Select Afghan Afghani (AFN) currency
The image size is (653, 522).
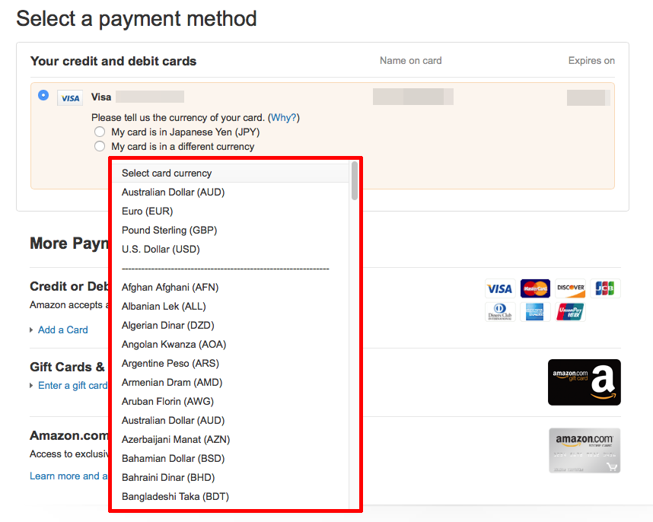point(231,287)
